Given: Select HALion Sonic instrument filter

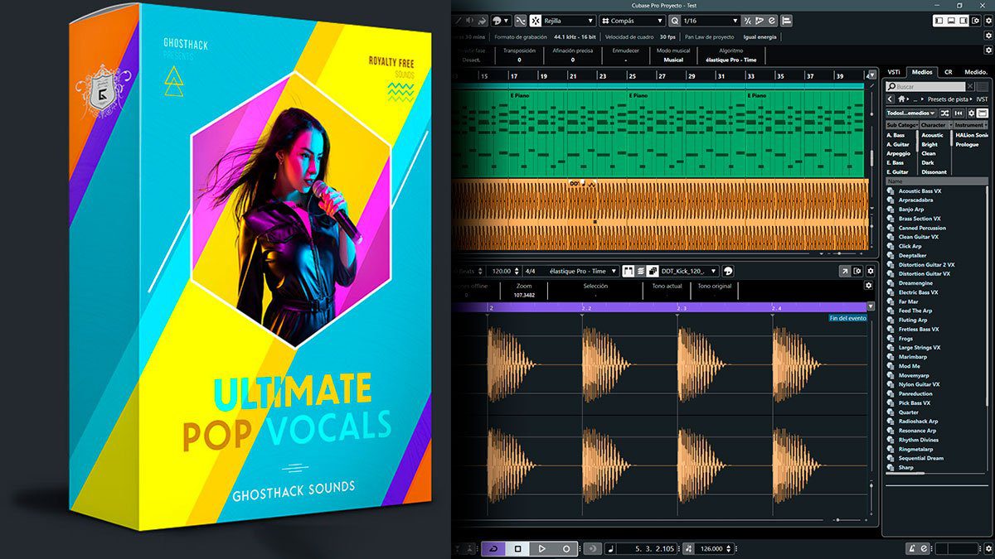Looking at the screenshot, I should [x=971, y=135].
